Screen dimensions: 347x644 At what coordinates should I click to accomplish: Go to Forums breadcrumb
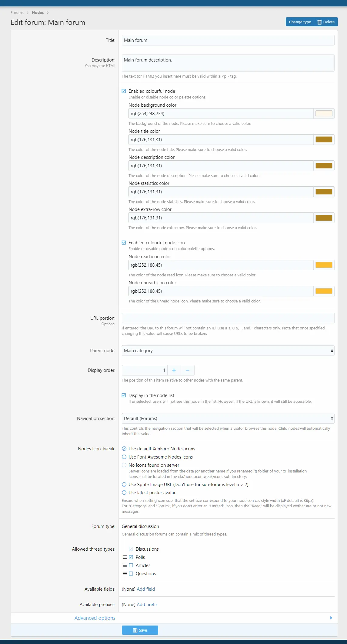point(17,13)
